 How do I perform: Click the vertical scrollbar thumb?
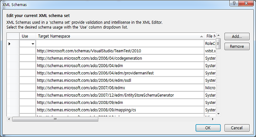[x=218, y=43]
